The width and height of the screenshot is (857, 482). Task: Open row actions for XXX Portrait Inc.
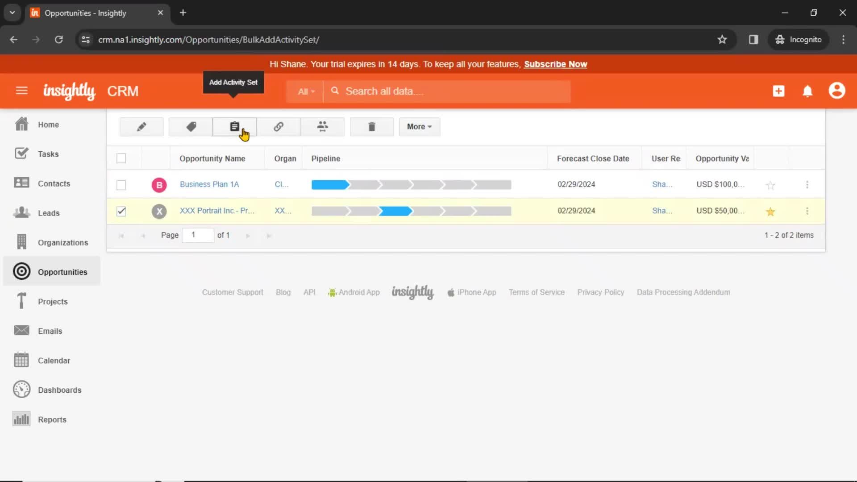pyautogui.click(x=807, y=211)
